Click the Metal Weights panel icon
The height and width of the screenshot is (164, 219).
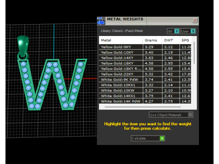pos(101,21)
